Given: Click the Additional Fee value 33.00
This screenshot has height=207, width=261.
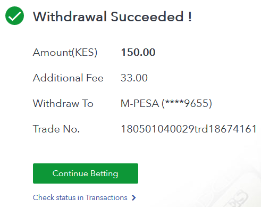Looking at the screenshot, I should click(x=134, y=78).
